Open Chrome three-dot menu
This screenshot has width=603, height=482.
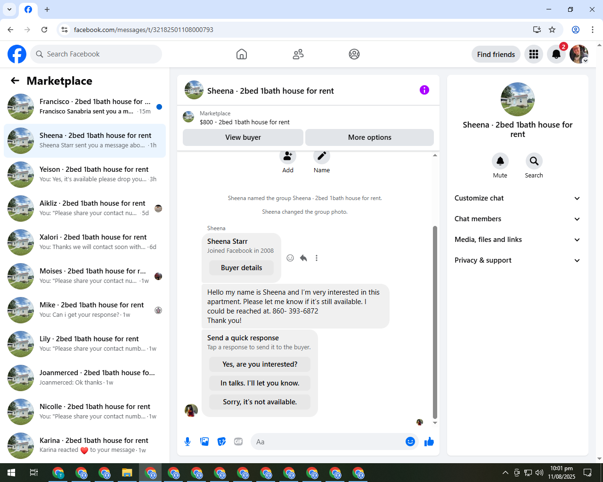(593, 30)
